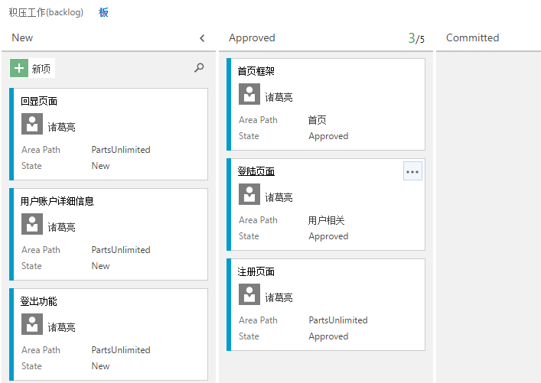Click the 3/5 work-in-progress limit
Screen dimensions: 541x383
click(416, 38)
